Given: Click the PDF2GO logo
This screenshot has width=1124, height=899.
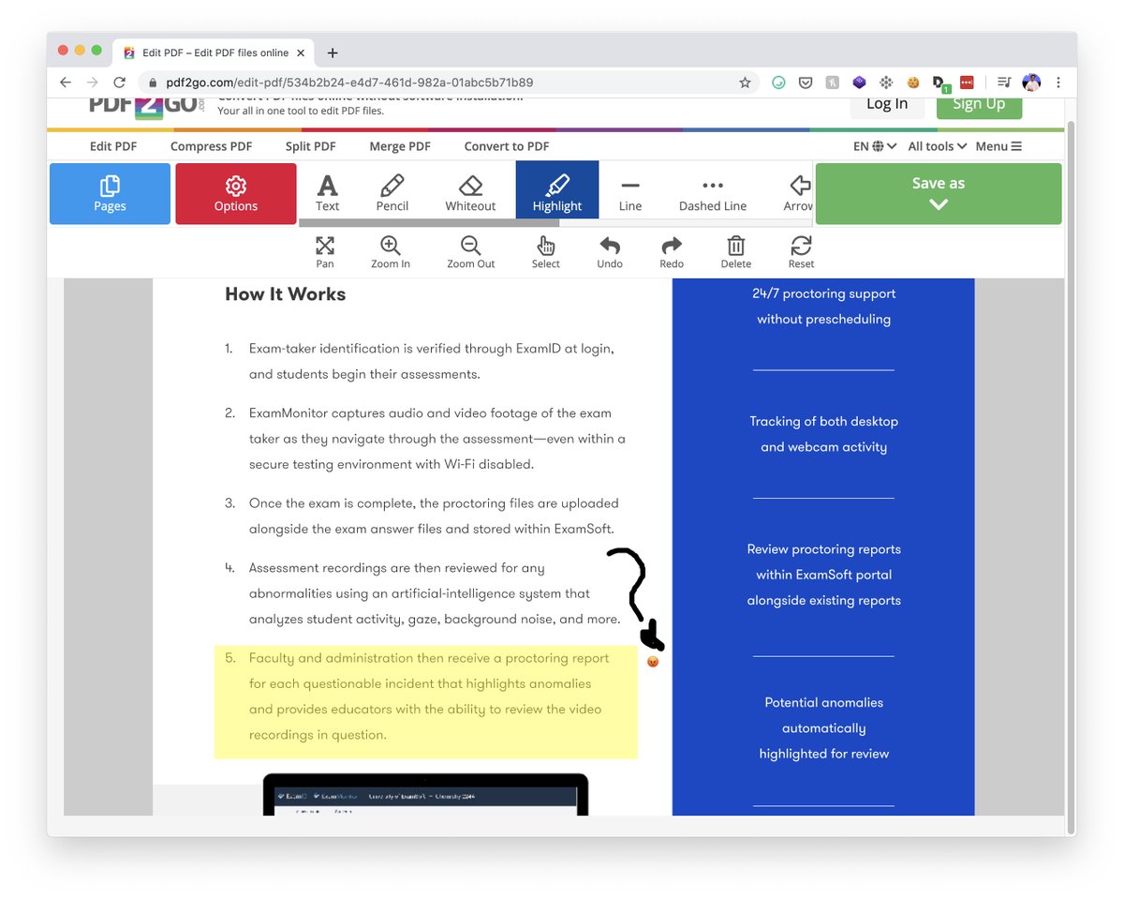Looking at the screenshot, I should tap(145, 106).
